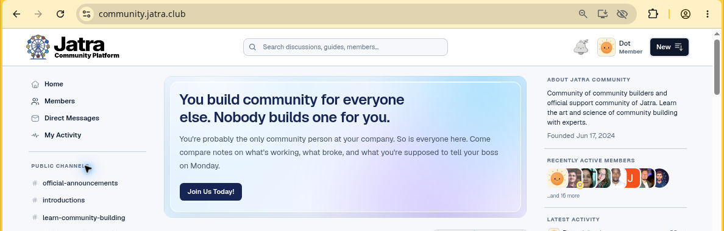Viewport: 724px width, 231px height.
Task: Open Members page
Action: [x=60, y=102]
